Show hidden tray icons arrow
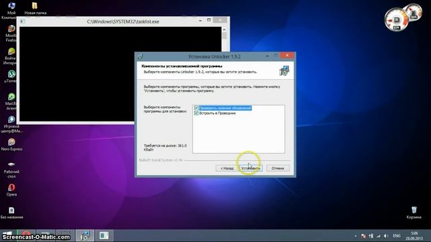Image resolution: width=431 pixels, height=242 pixels. tap(356, 236)
